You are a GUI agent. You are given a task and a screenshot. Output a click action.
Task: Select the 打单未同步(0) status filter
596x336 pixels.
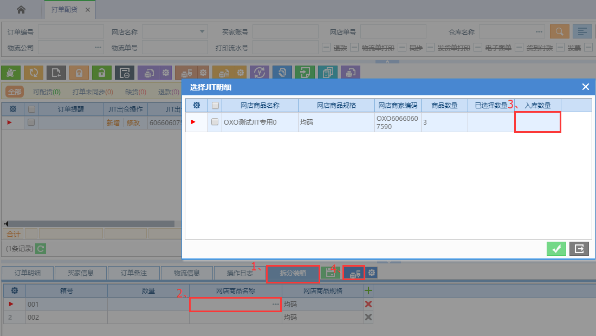93,92
